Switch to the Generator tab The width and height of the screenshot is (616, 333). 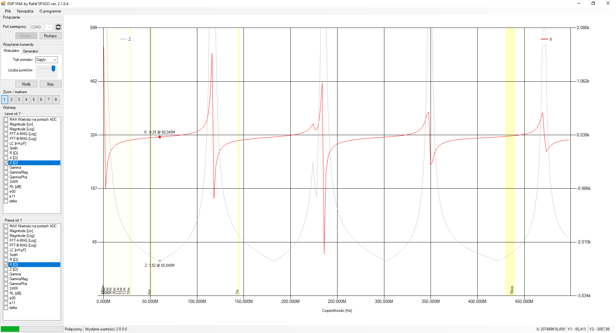(x=30, y=51)
